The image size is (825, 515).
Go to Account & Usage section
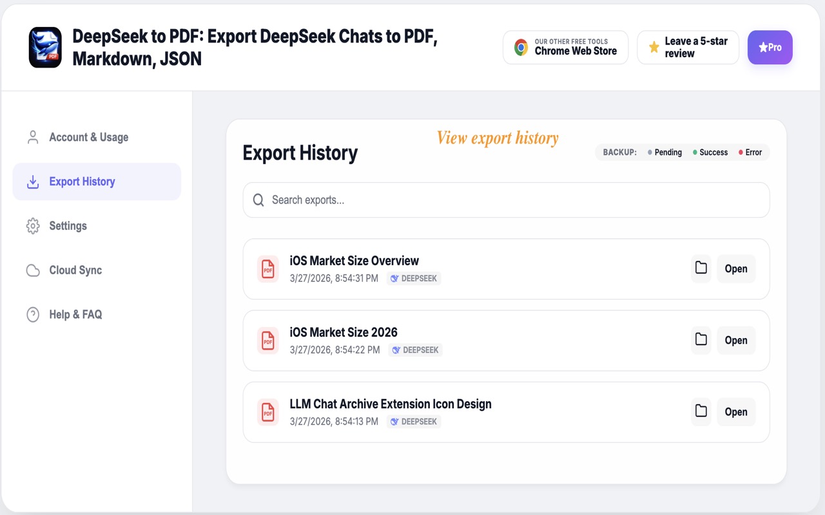tap(97, 137)
